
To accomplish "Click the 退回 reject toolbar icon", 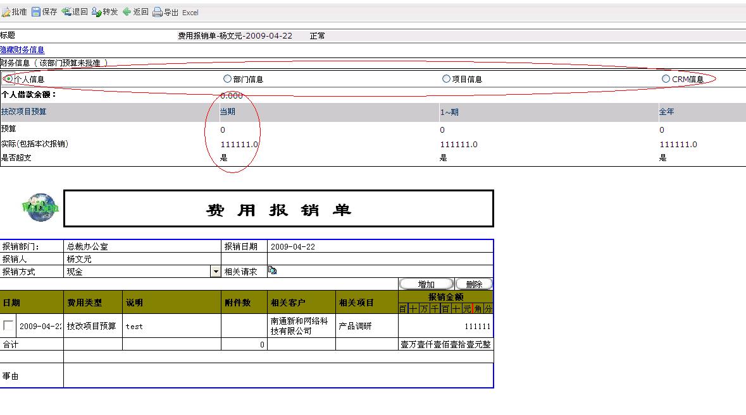I will (x=66, y=12).
